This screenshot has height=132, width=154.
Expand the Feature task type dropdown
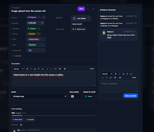pyautogui.click(x=34, y=28)
